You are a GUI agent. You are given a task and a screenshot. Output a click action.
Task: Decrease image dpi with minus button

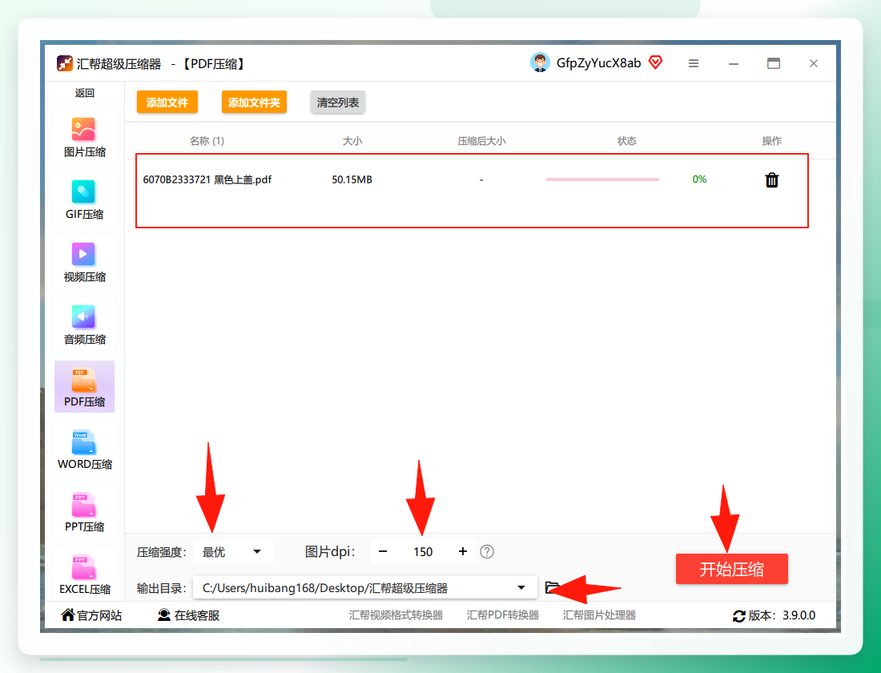383,551
